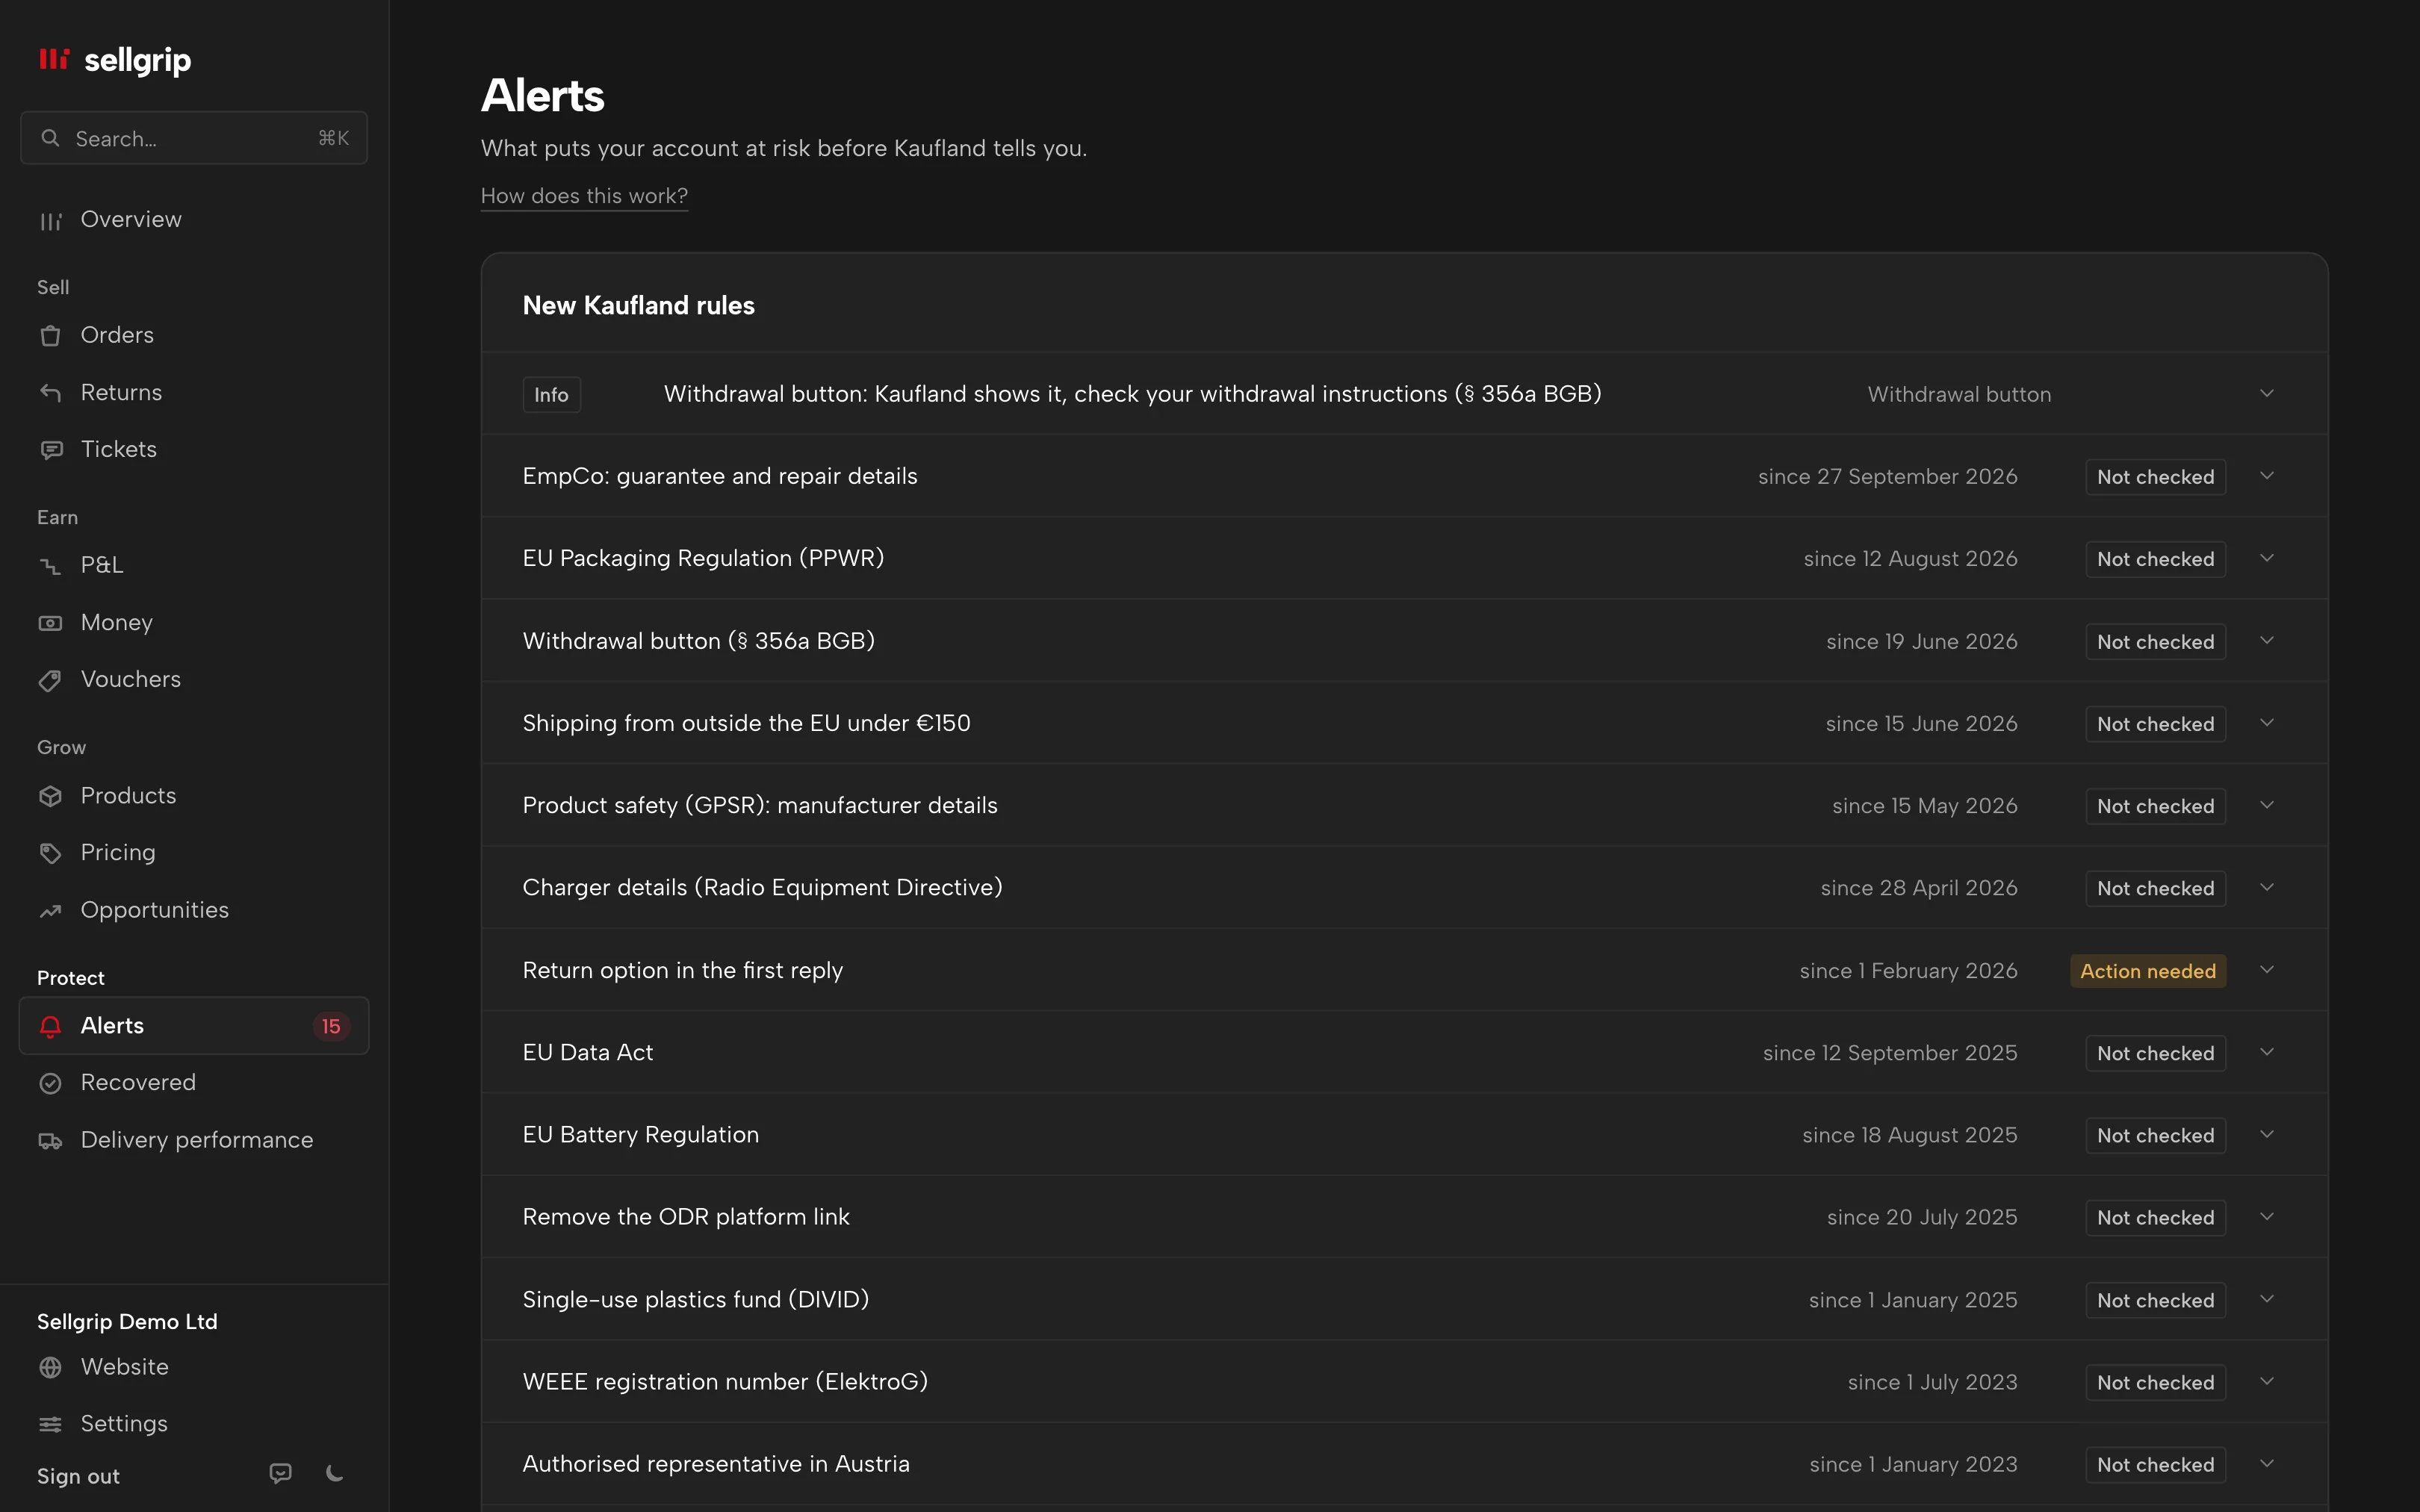Click the Tickets message icon
The height and width of the screenshot is (1512, 2420).
[50, 450]
